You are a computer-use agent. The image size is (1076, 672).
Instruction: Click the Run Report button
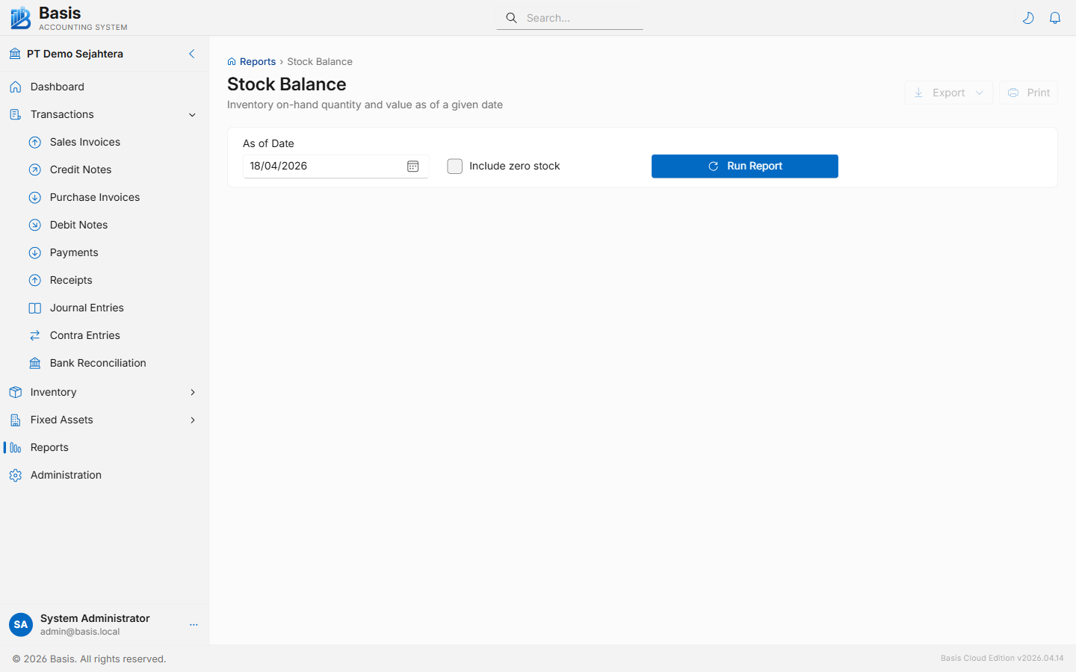pyautogui.click(x=744, y=167)
